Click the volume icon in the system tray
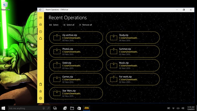This screenshot has width=197, height=111. 183,108
